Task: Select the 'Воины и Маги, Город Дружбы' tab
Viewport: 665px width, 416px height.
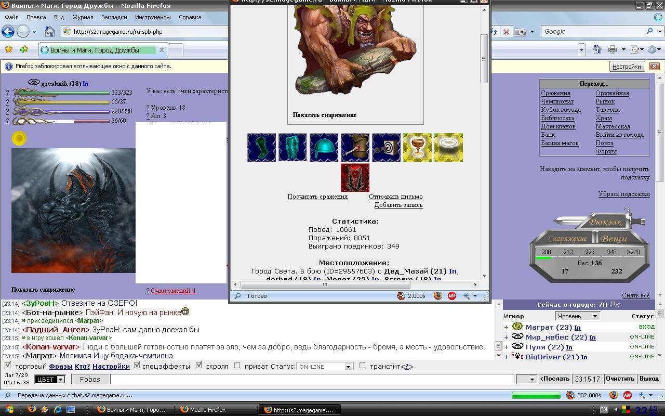Action: (x=103, y=50)
